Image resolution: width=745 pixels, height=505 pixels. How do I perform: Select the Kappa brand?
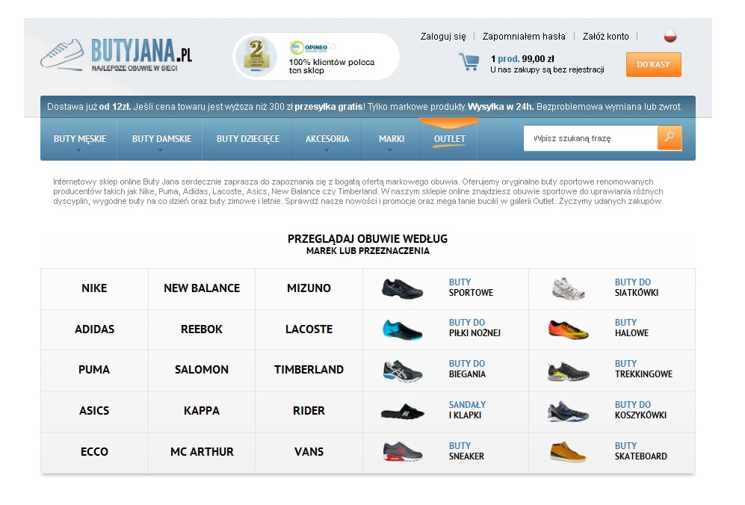(202, 410)
